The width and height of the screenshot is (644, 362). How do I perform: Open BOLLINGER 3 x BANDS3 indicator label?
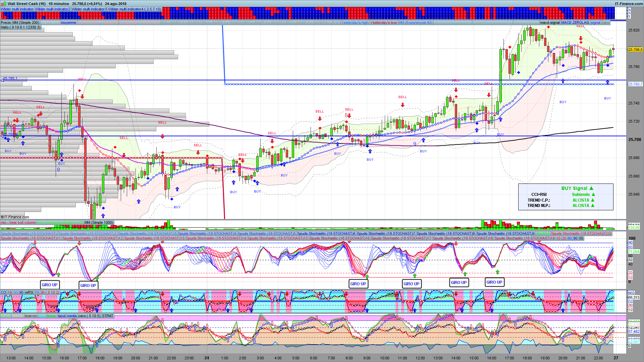click(97, 22)
